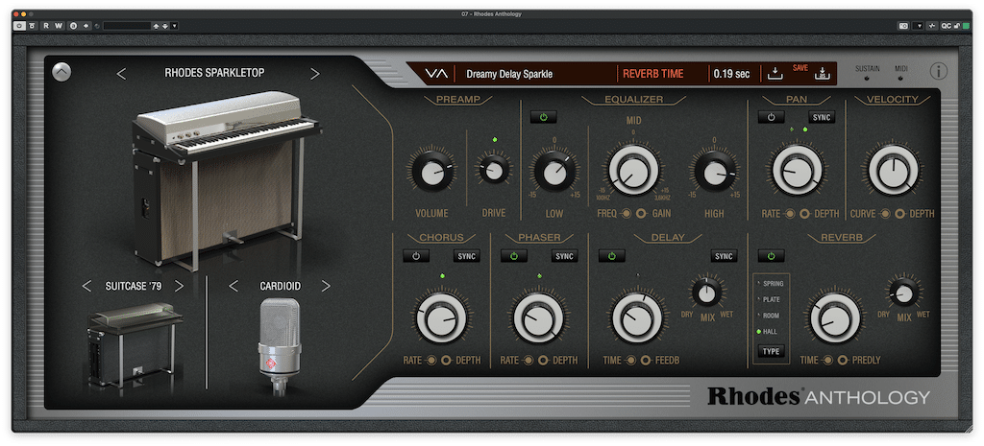This screenshot has height=446, width=984.
Task: Select Chorus RATE radio button
Action: coord(430,361)
